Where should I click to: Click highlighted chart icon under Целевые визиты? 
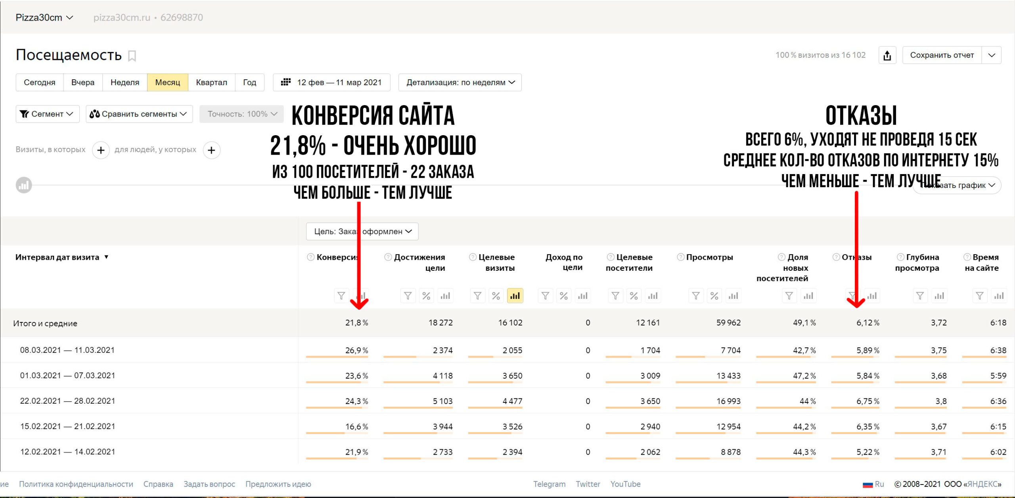point(515,296)
